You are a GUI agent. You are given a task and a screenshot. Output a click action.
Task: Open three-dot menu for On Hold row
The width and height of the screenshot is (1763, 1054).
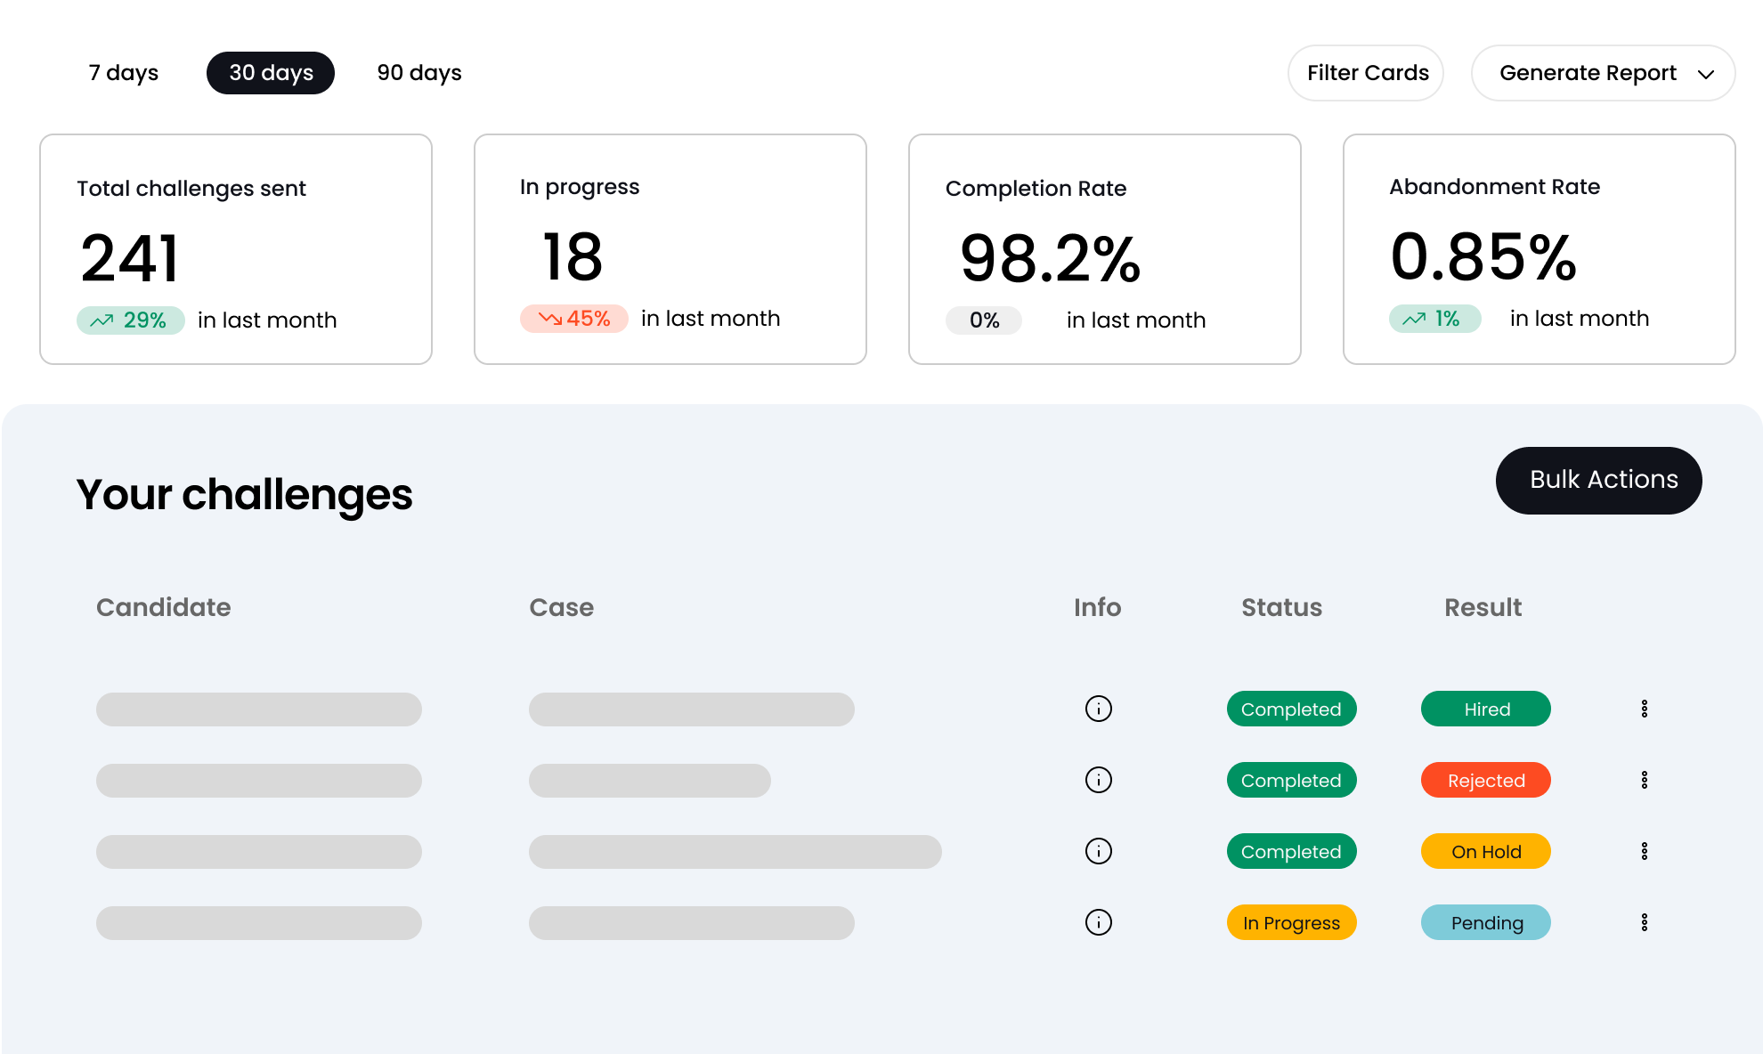[1644, 851]
